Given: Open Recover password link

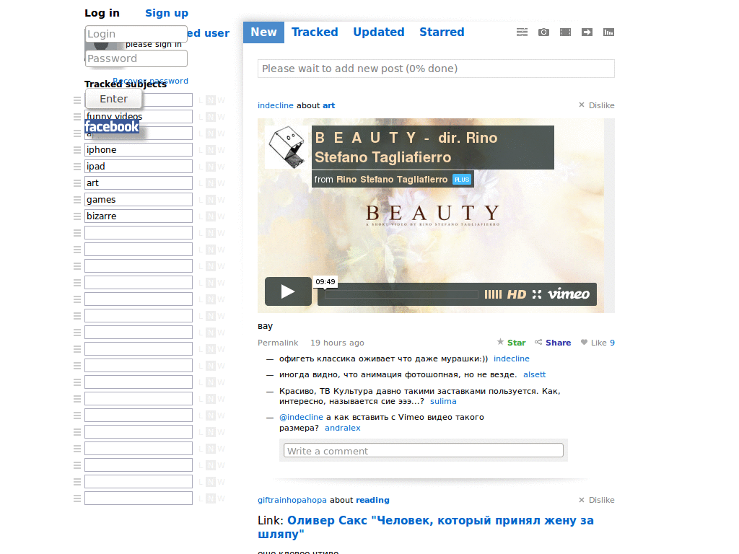Looking at the screenshot, I should coord(150,81).
